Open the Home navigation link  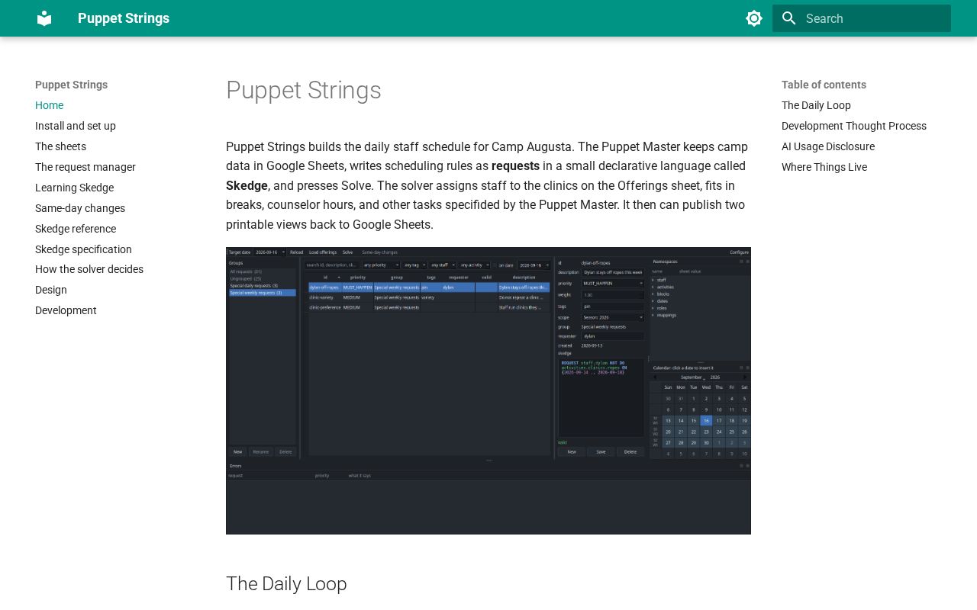coord(50,105)
